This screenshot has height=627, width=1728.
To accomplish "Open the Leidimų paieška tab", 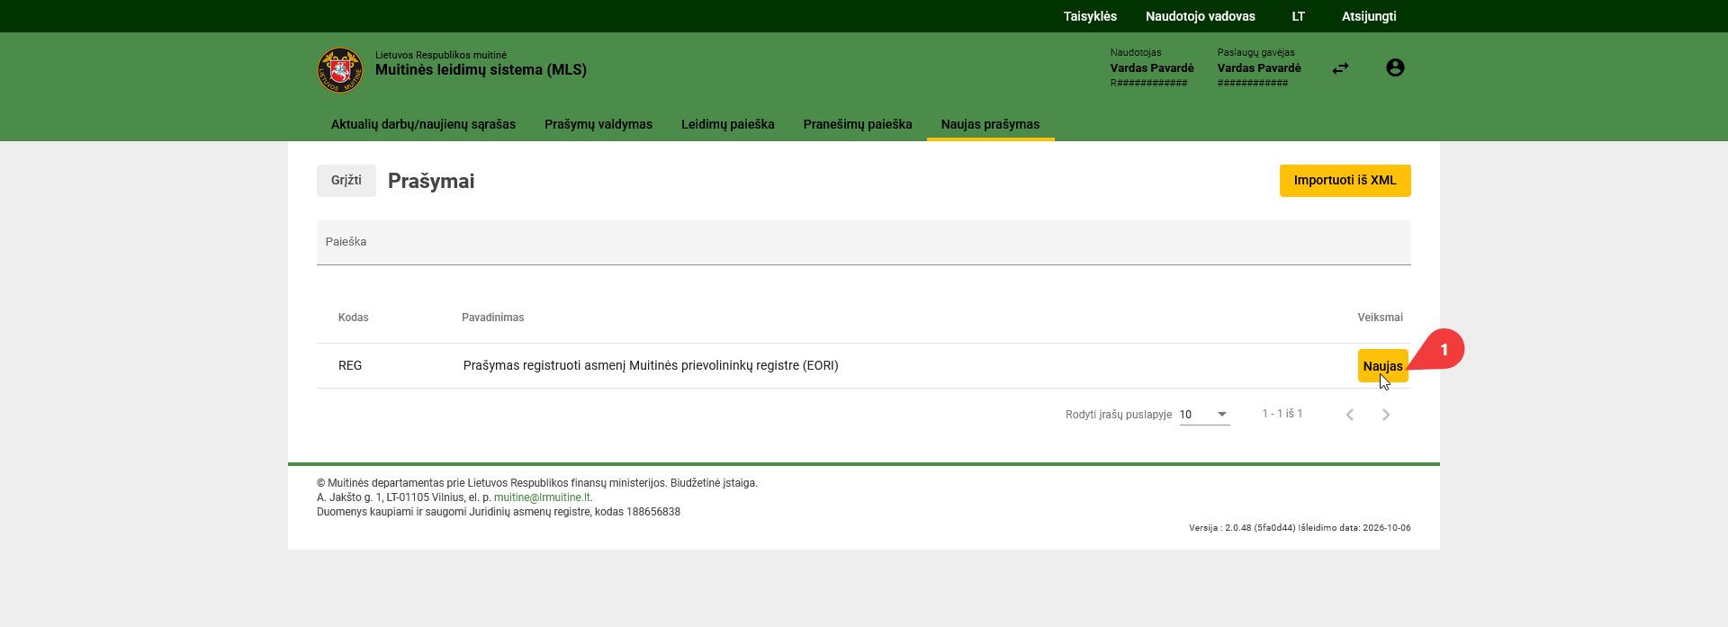I will tap(728, 124).
